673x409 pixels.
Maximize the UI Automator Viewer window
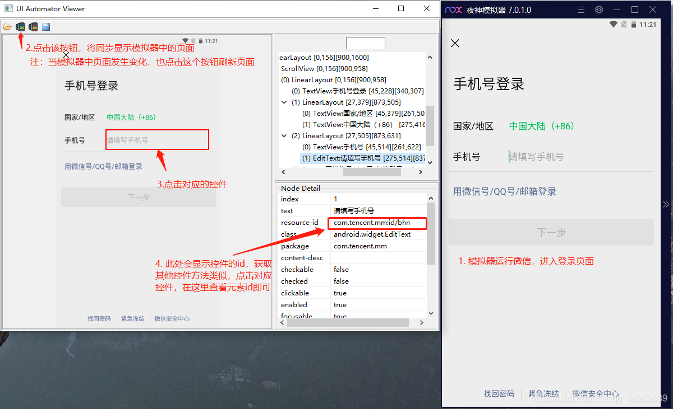pyautogui.click(x=401, y=8)
